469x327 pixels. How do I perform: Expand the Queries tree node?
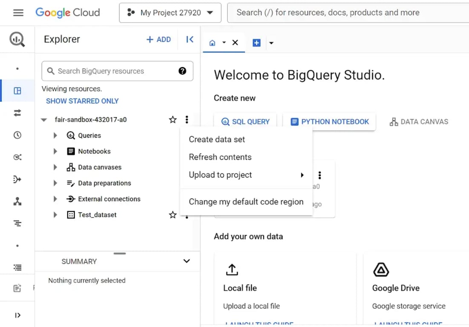click(55, 135)
